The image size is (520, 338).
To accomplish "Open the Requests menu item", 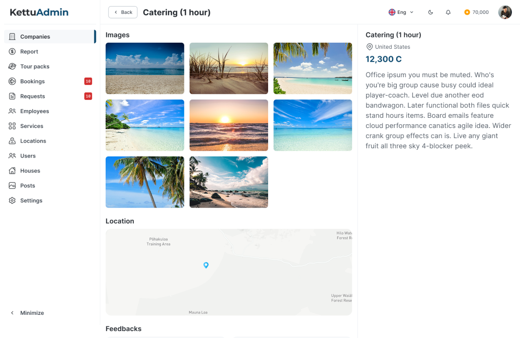I will pyautogui.click(x=32, y=96).
